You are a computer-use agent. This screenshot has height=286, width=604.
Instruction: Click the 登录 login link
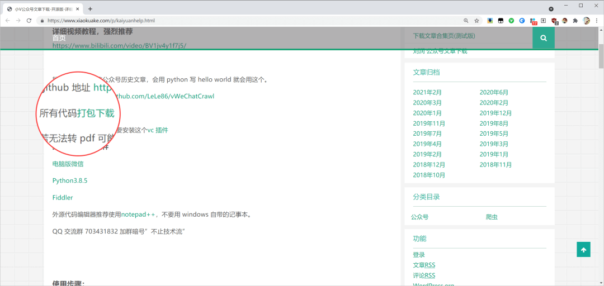pyautogui.click(x=419, y=255)
